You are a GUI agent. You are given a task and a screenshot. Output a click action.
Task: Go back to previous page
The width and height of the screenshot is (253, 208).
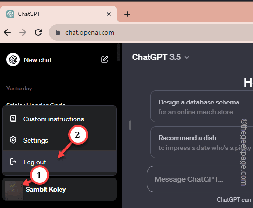pos(7,32)
